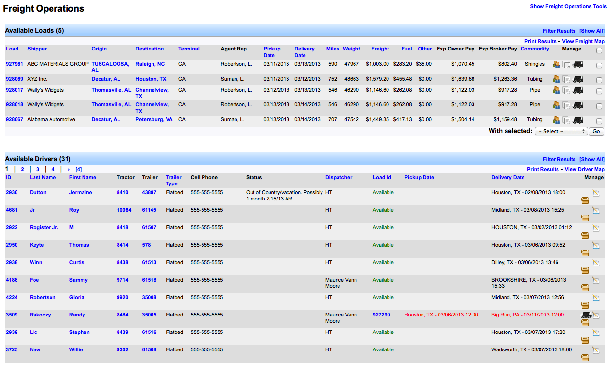
Task: Open TUSCALOOSA, AL origin link
Action: click(x=110, y=67)
